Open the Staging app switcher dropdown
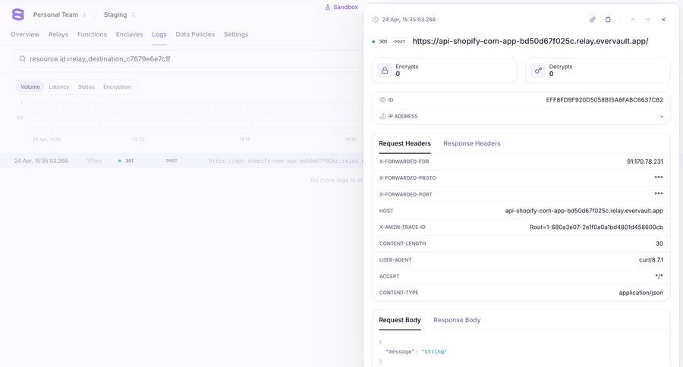683x367 pixels. pos(119,15)
